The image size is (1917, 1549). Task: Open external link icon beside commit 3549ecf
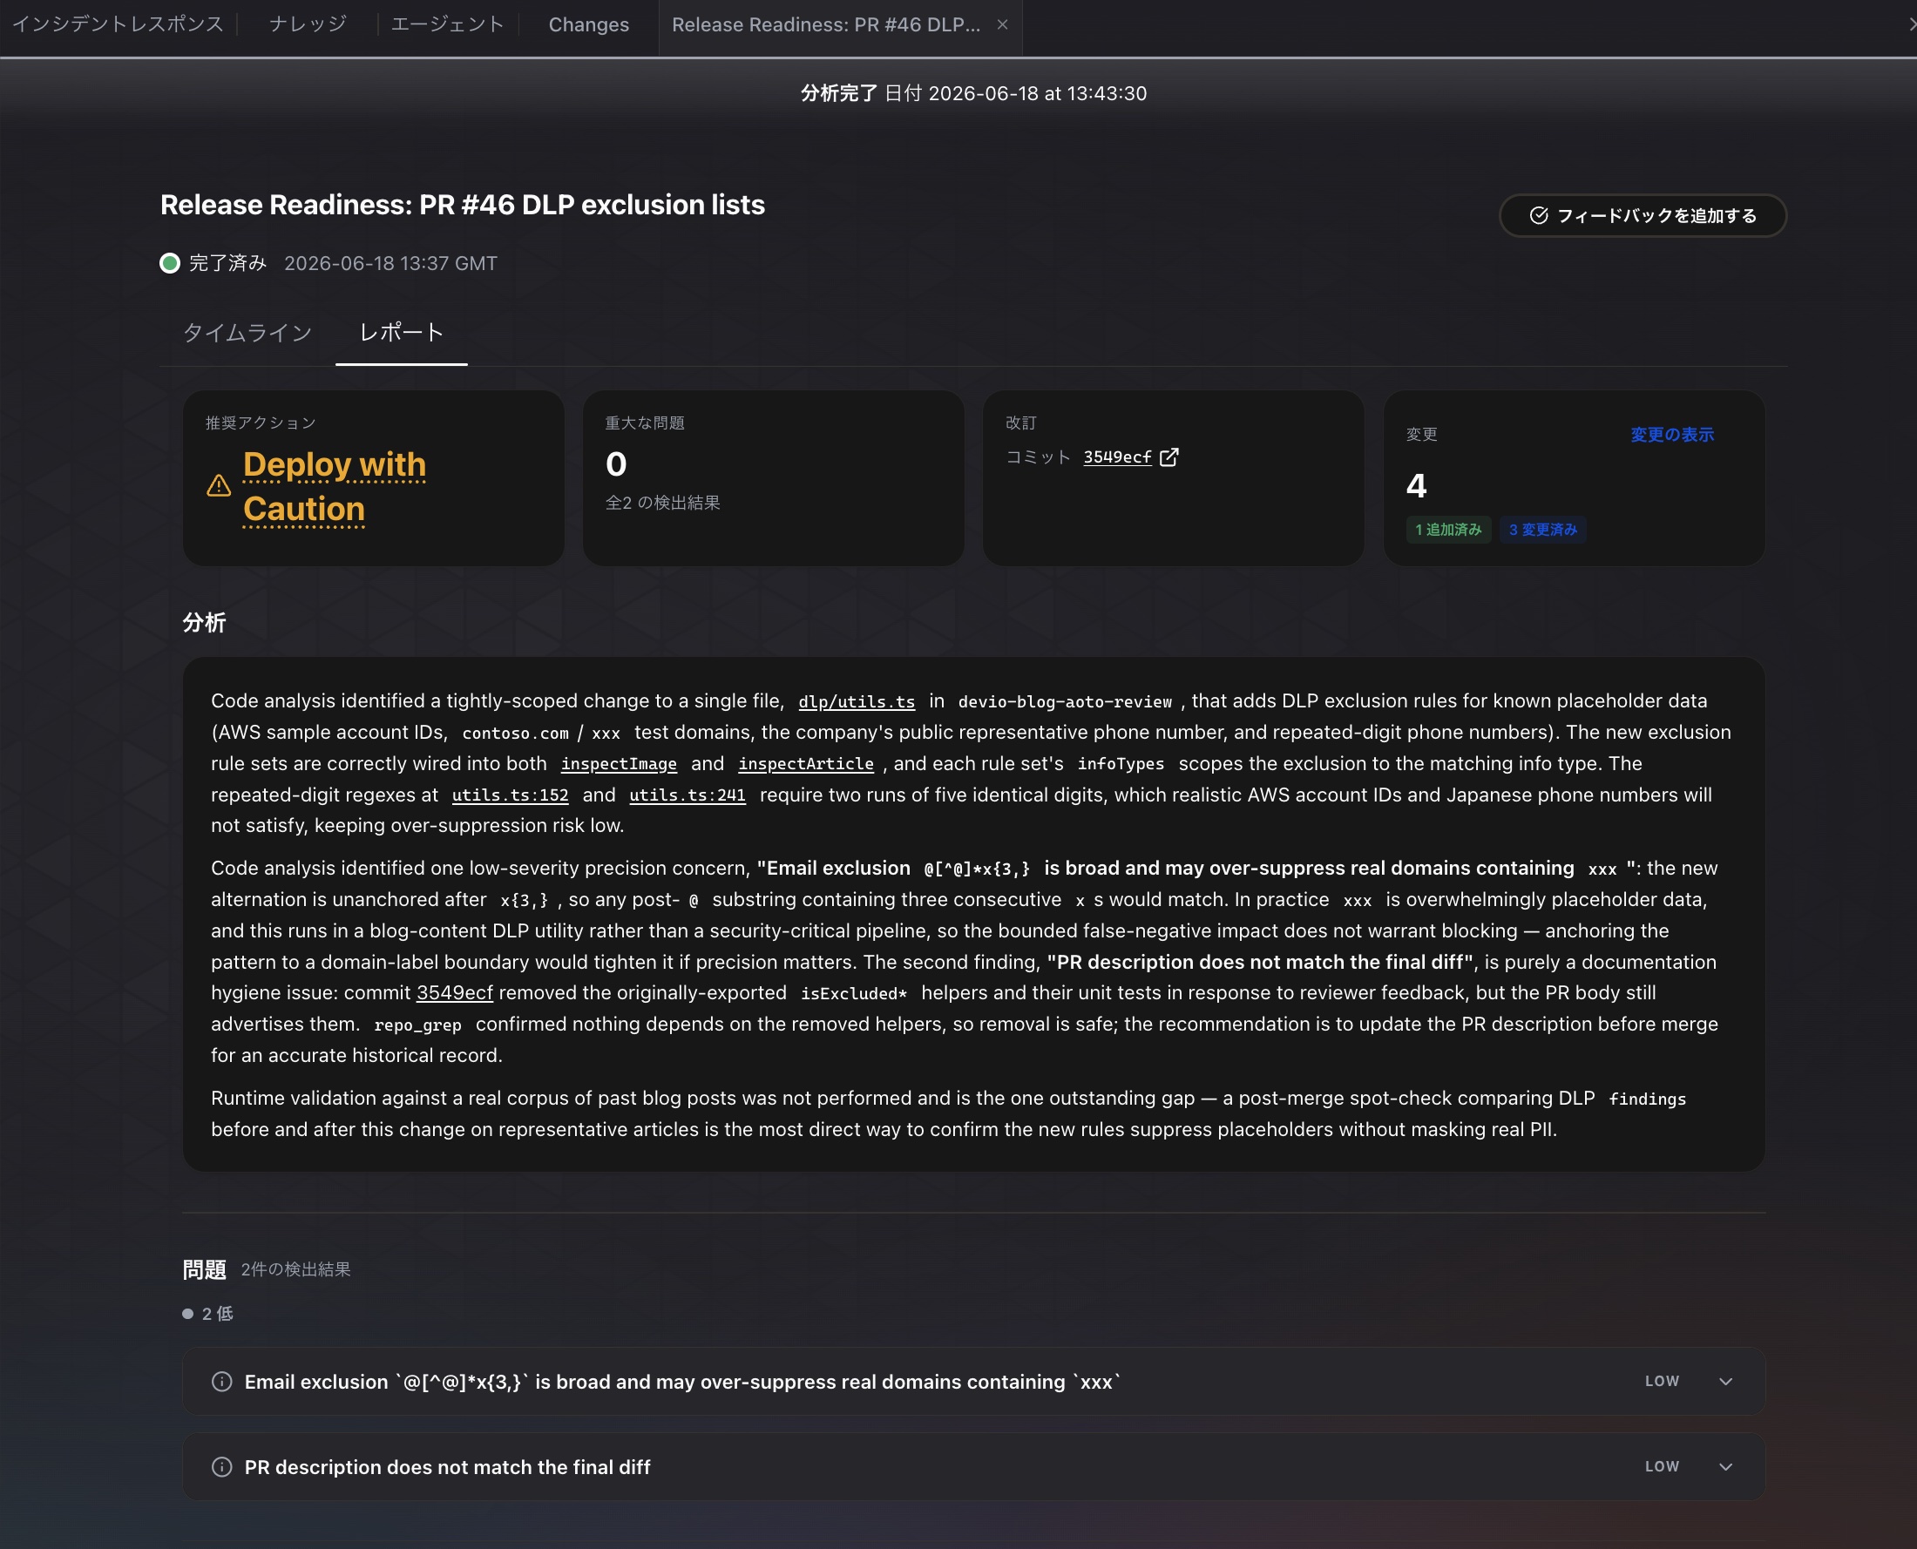click(x=1168, y=457)
